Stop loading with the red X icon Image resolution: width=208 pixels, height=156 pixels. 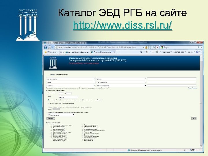[157, 47]
